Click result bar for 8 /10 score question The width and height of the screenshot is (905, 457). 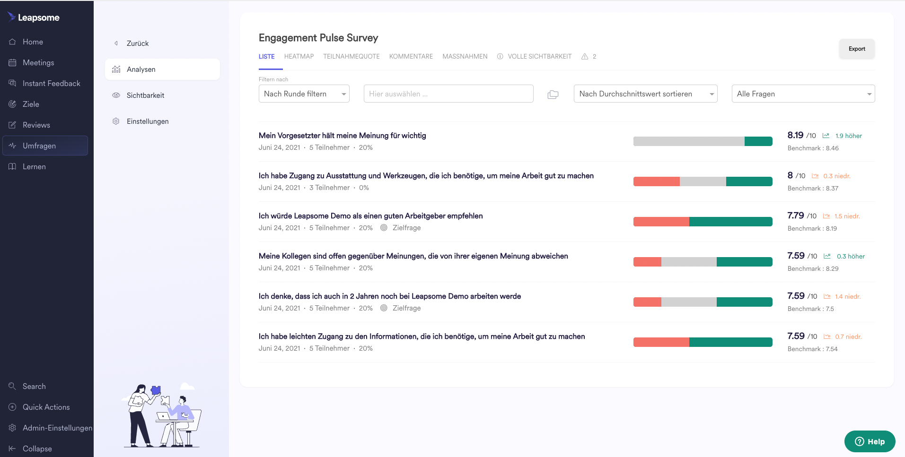coord(703,181)
